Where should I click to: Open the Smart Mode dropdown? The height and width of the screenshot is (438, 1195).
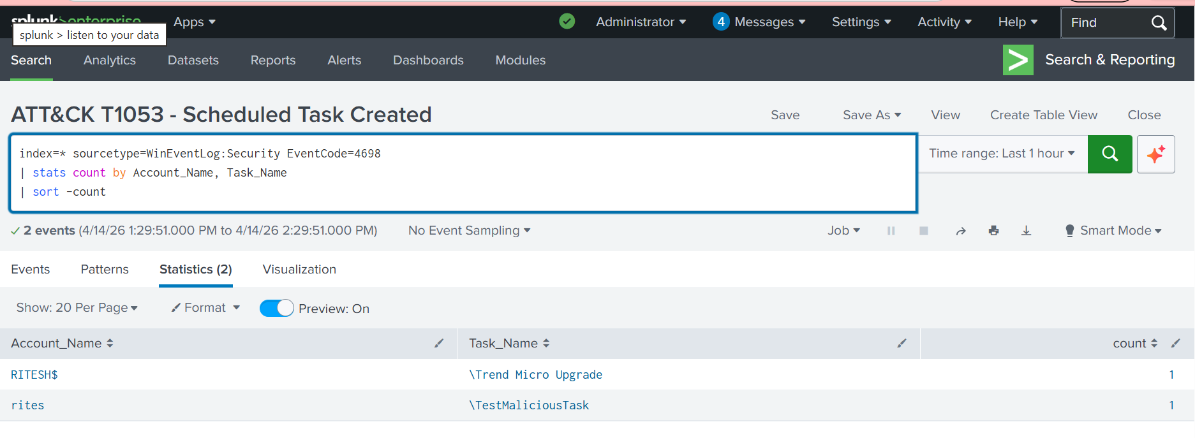click(1113, 231)
